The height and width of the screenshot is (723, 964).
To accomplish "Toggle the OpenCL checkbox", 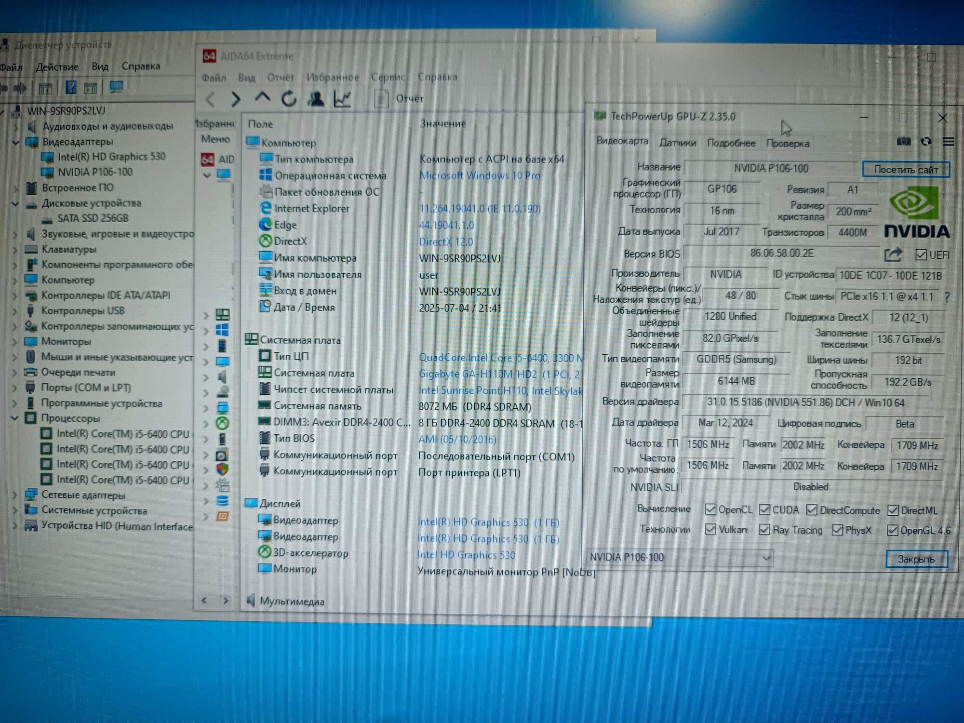I will coord(710,509).
